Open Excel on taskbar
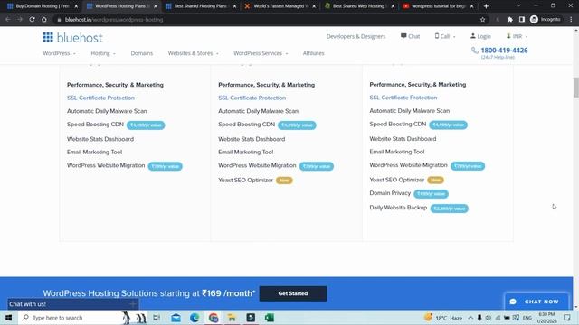This screenshot has height=325, width=579. click(270, 318)
